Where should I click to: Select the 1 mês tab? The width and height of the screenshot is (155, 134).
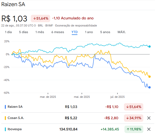coord(40,32)
